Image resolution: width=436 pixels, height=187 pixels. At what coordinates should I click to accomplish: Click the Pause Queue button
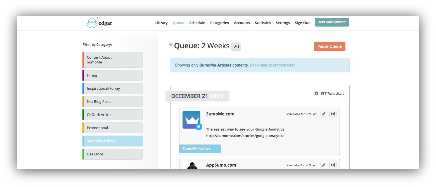pos(330,46)
